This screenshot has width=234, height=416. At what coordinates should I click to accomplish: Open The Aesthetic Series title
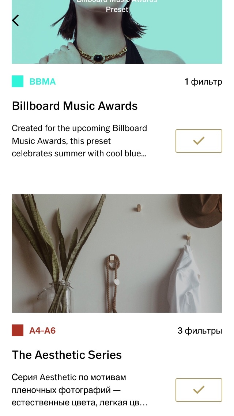coord(67,355)
